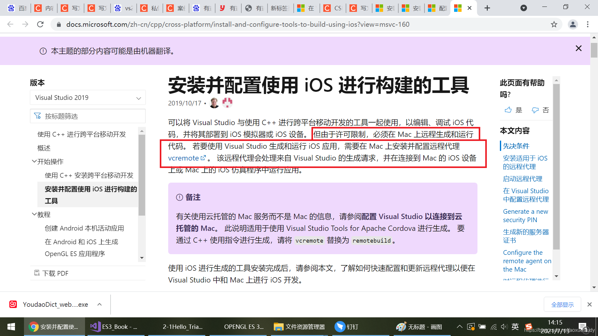Viewport: 598px width, 336px height.
Task: Click the info icon in the translation banner
Action: (x=43, y=51)
